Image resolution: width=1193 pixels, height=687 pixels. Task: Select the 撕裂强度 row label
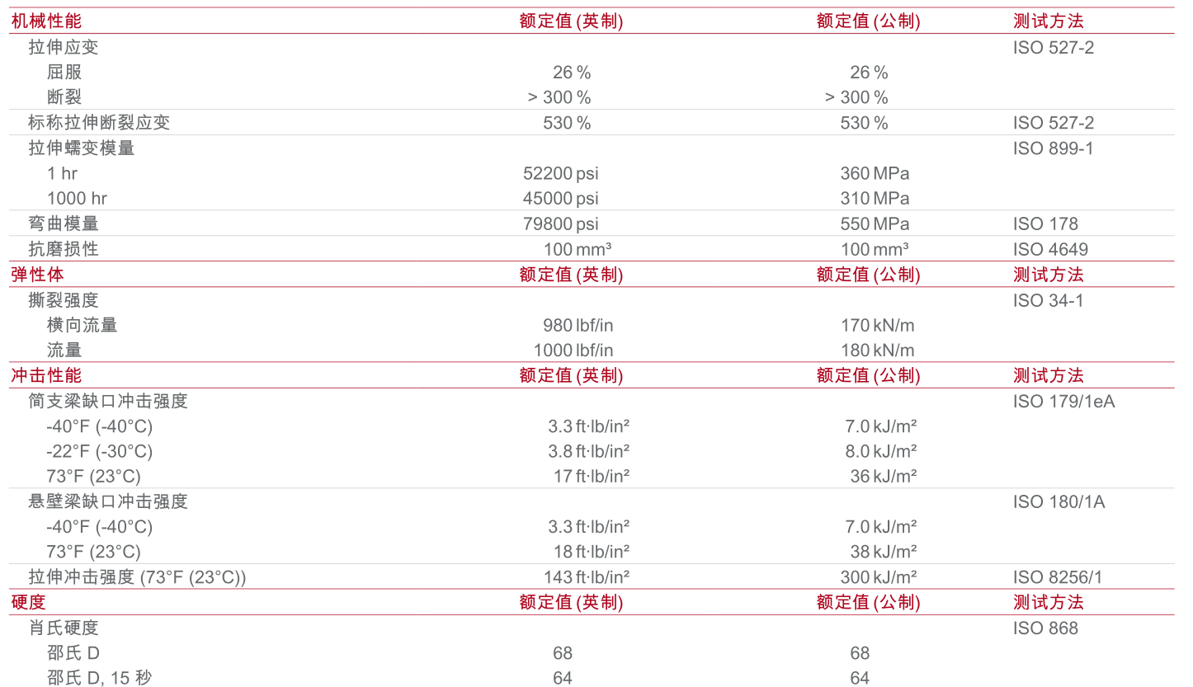[64, 300]
